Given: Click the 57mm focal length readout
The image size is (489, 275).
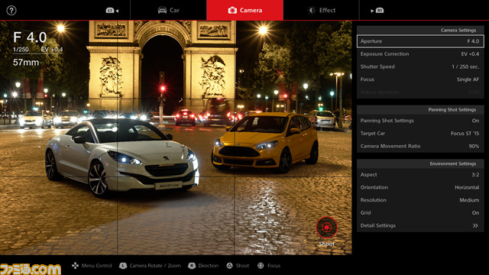Looking at the screenshot, I should click(x=26, y=63).
